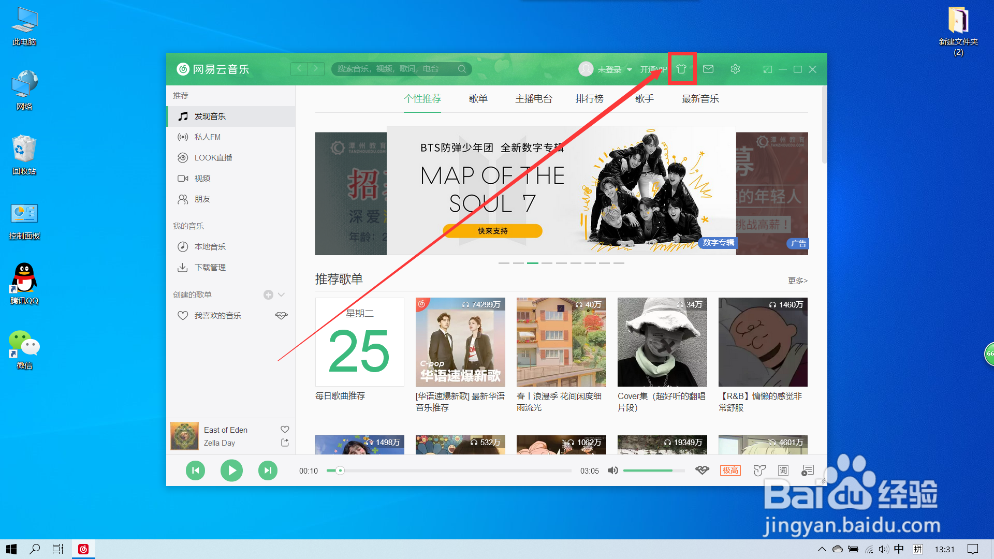Viewport: 994px width, 559px height.
Task: Switch to the 排行榜 tab
Action: pos(590,99)
